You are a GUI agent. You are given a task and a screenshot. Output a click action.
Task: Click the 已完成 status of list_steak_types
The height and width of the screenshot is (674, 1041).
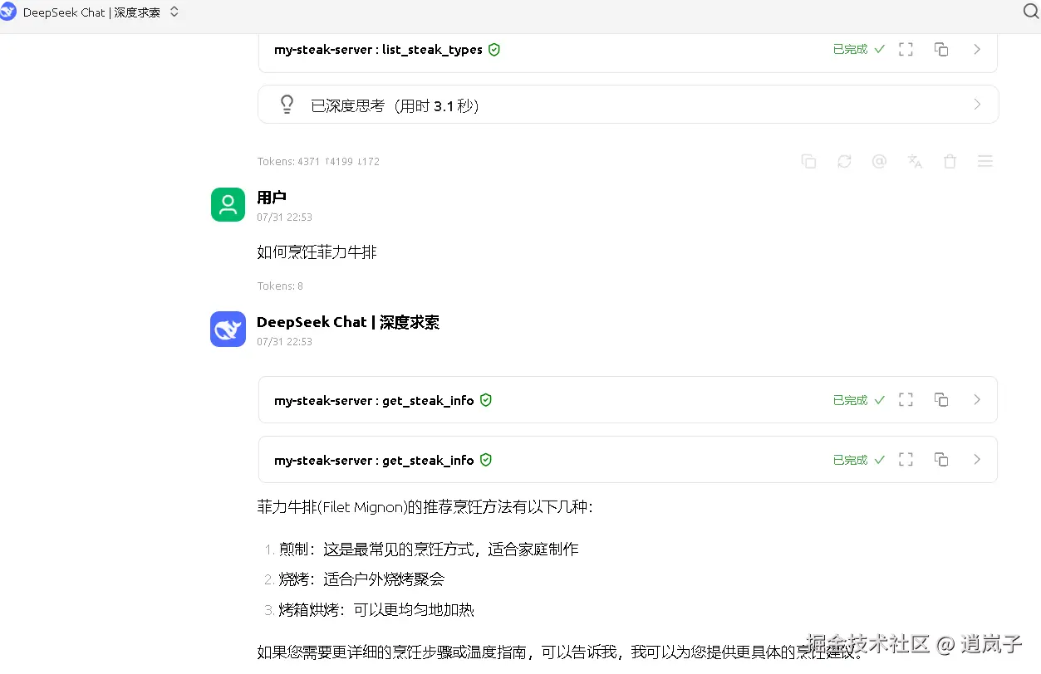tap(858, 50)
